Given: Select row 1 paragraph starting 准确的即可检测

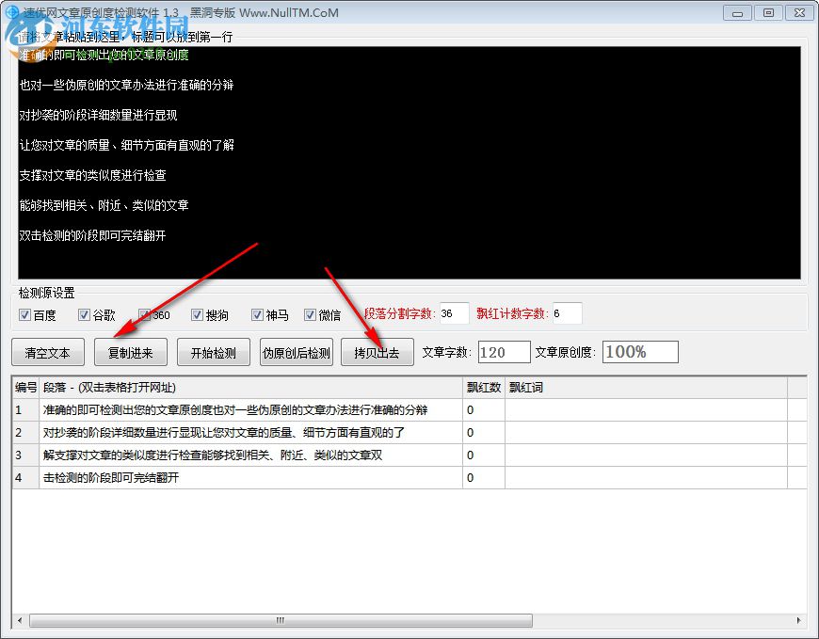Looking at the screenshot, I should [x=250, y=410].
